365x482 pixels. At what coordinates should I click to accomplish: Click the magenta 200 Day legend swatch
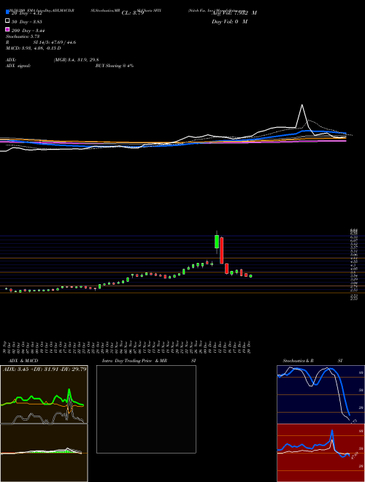[7, 29]
